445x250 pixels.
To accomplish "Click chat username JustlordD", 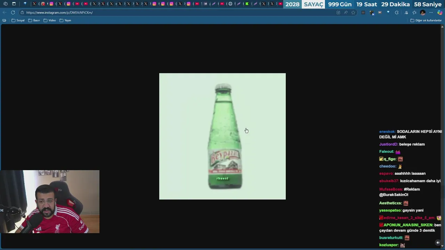I will coord(388,144).
